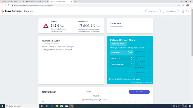Reload the current page

pos(9,5)
